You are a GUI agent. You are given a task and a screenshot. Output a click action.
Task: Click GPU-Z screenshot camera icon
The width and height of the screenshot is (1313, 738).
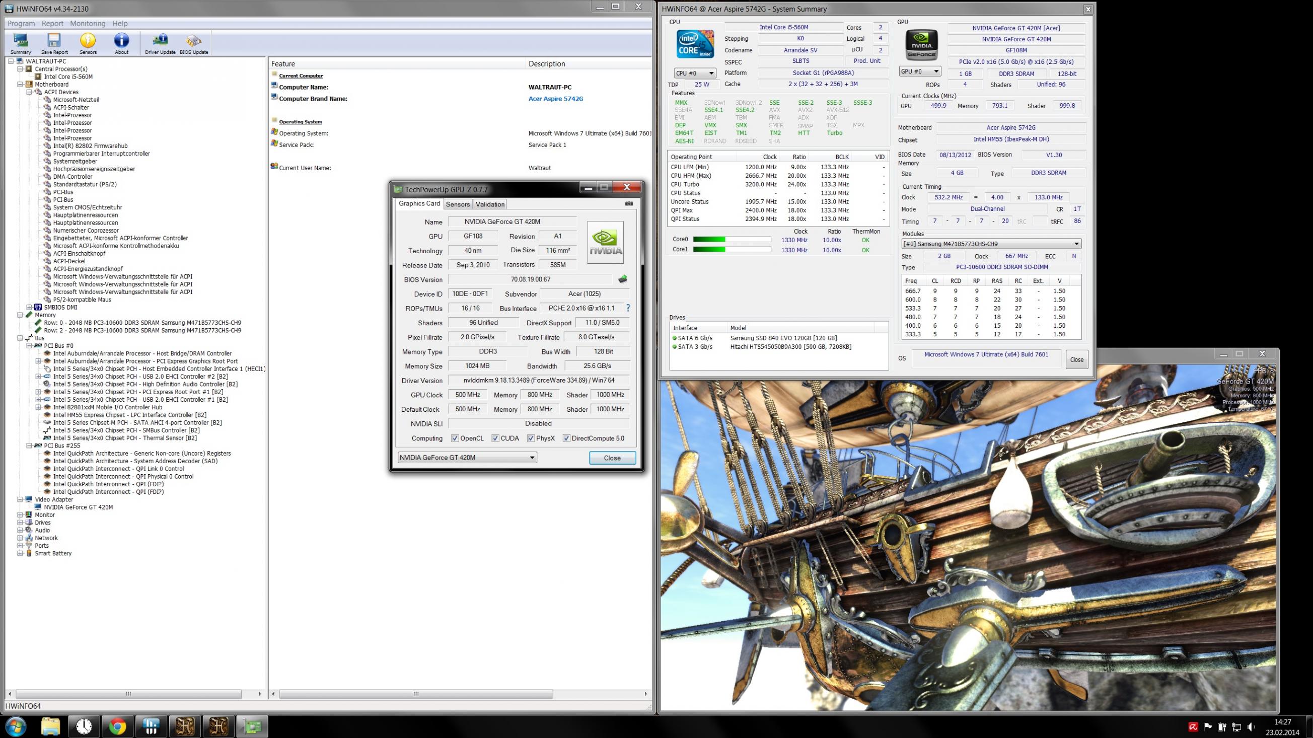coord(629,204)
